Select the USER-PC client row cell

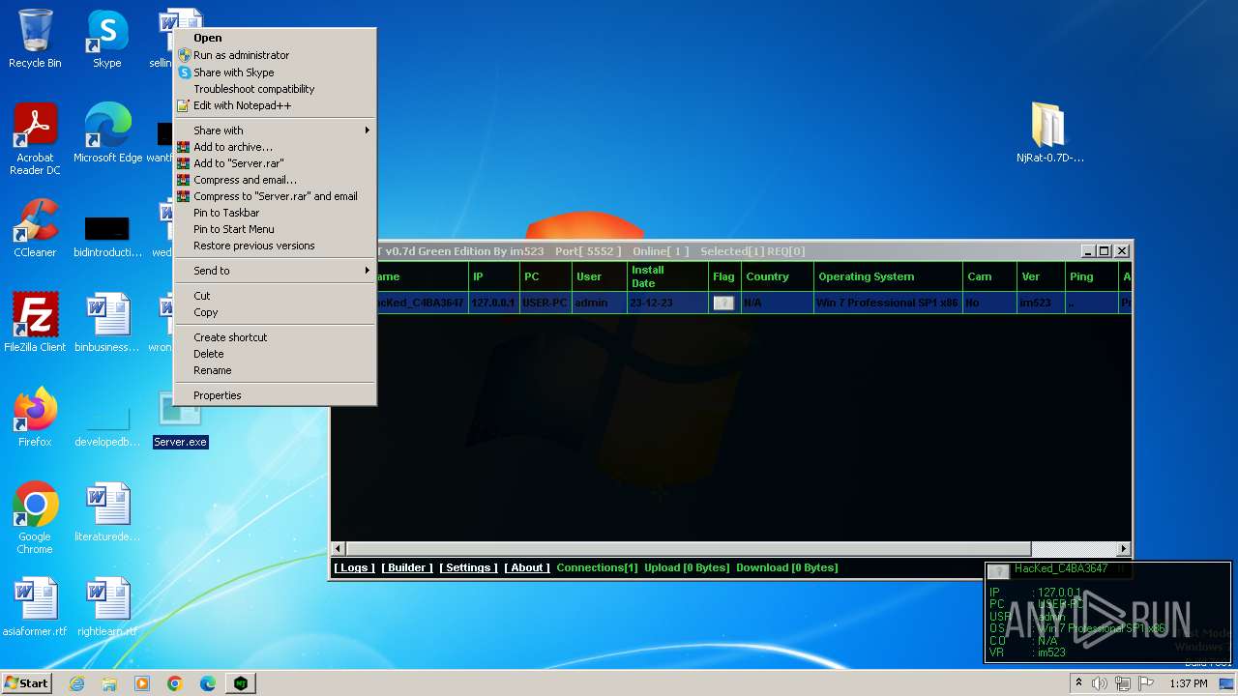[x=545, y=303]
